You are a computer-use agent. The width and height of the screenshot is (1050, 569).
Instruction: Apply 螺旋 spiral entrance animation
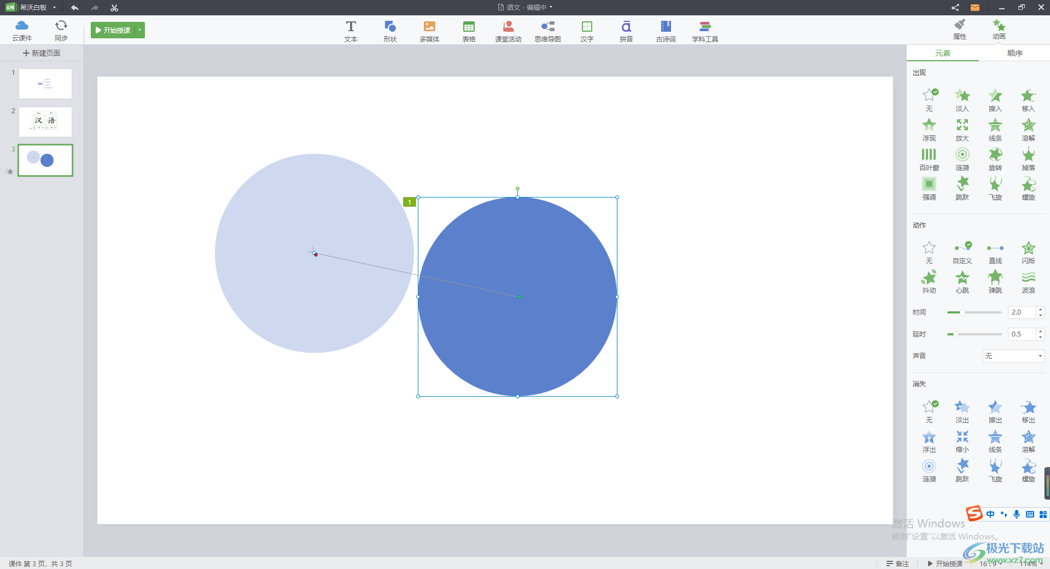[1028, 189]
